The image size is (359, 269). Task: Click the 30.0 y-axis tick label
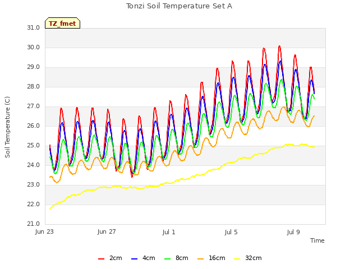pos(34,47)
